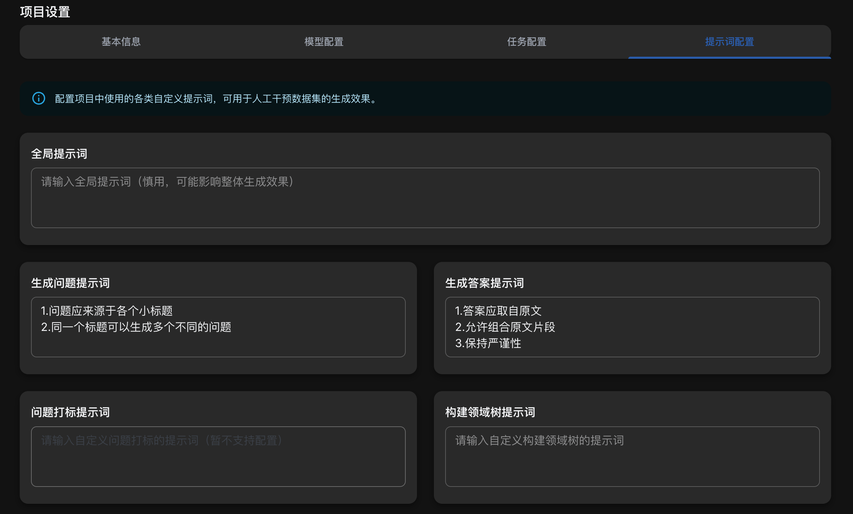Viewport: 853px width, 514px height.
Task: Switch to the 模型配置 tab
Action: [x=323, y=42]
